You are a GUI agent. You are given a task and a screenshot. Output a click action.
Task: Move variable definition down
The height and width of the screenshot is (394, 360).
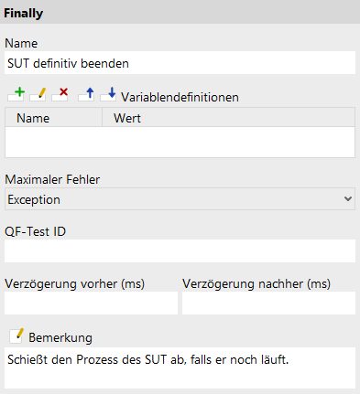click(x=108, y=94)
